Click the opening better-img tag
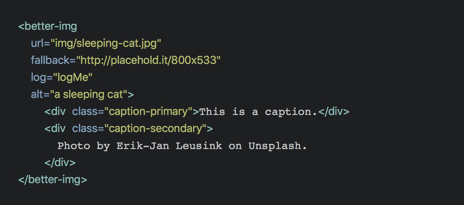This screenshot has width=464, height=205. (48, 26)
